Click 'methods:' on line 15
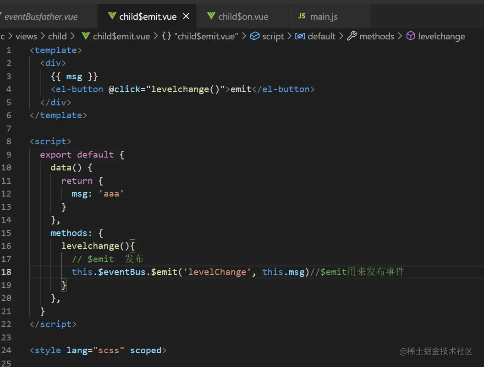This screenshot has height=367, width=484. [71, 233]
